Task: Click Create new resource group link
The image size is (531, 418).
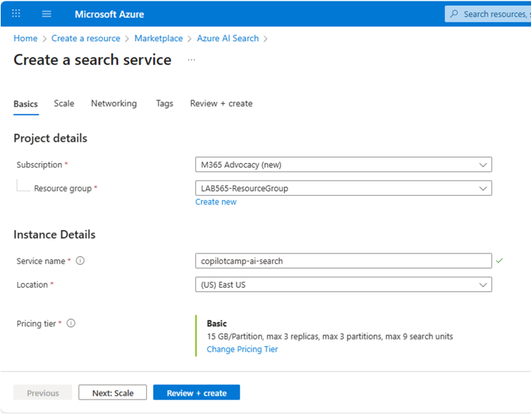Action: (x=216, y=202)
